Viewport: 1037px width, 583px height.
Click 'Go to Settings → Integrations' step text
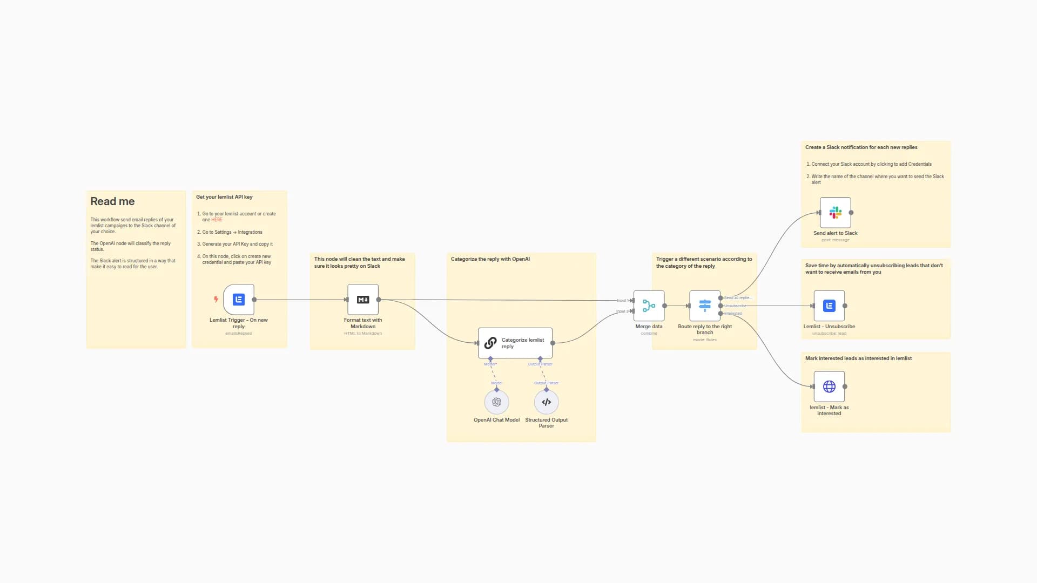pyautogui.click(x=232, y=232)
